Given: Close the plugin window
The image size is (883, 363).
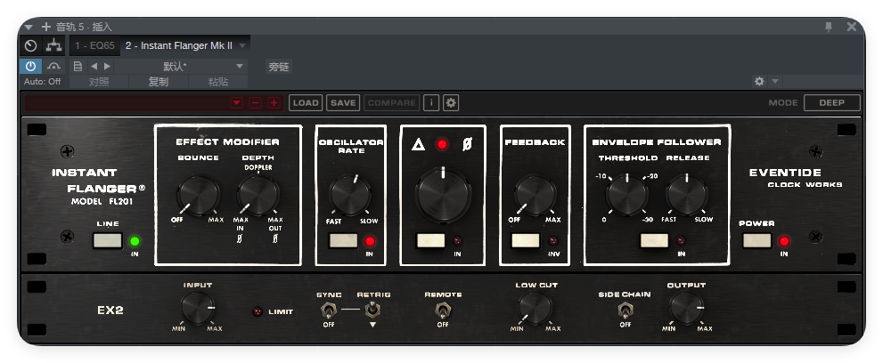Looking at the screenshot, I should [x=852, y=27].
